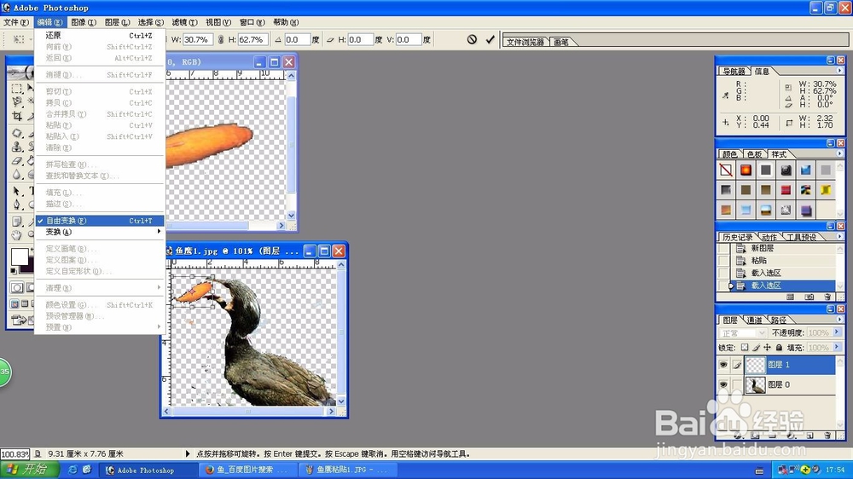Select the Eraser tool

[17, 160]
